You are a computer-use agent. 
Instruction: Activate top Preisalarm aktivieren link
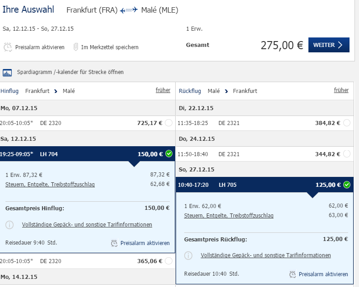pos(40,47)
